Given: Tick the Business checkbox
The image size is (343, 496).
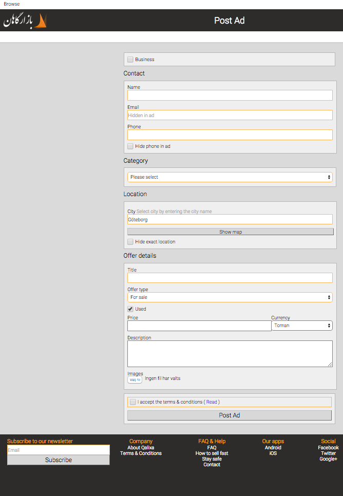Looking at the screenshot, I should pos(130,60).
